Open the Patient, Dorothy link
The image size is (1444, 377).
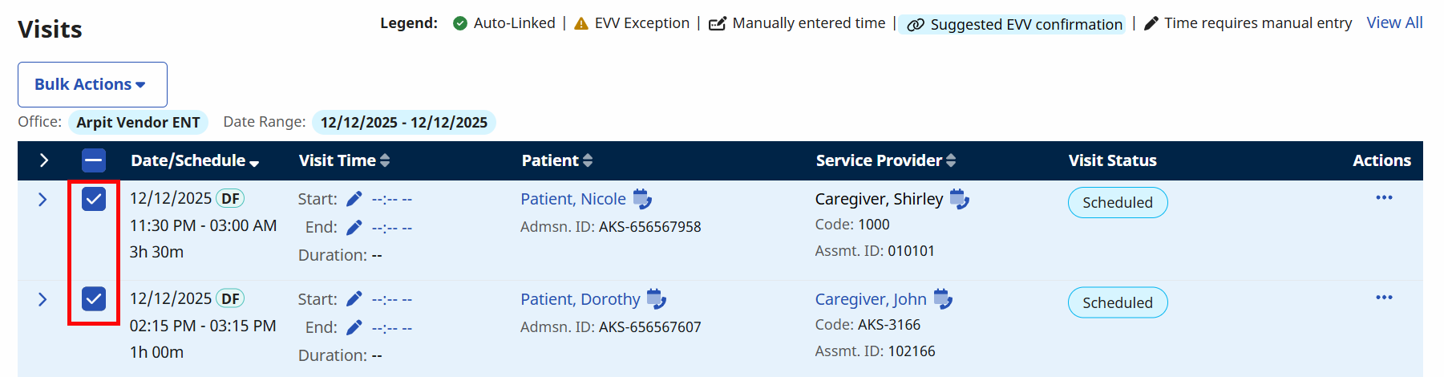[580, 299]
